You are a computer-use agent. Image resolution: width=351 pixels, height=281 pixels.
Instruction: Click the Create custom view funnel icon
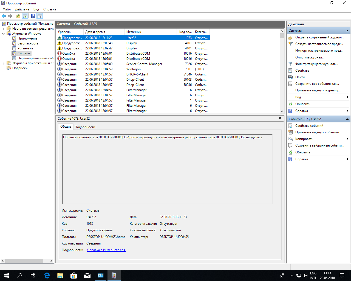click(290, 44)
